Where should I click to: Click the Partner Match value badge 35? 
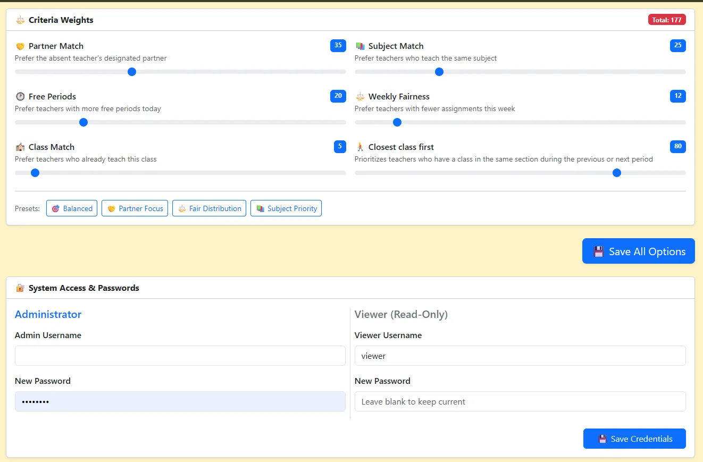(338, 46)
